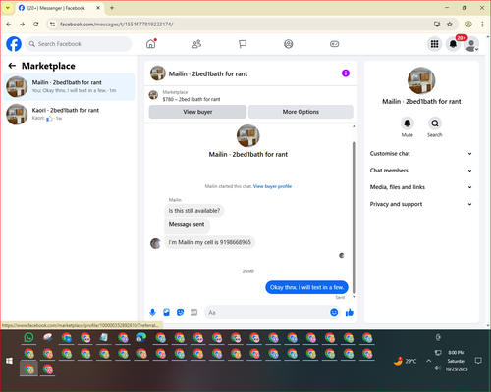Open the Windows Start menu

(9, 361)
